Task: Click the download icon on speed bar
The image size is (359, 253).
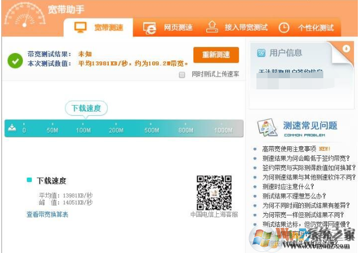Action: click(x=12, y=127)
